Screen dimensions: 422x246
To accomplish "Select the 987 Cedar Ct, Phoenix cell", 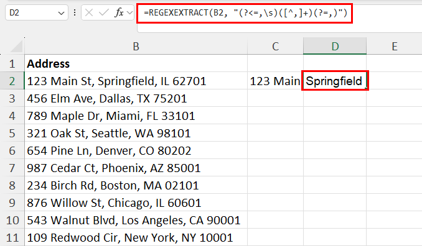I will pyautogui.click(x=136, y=168).
